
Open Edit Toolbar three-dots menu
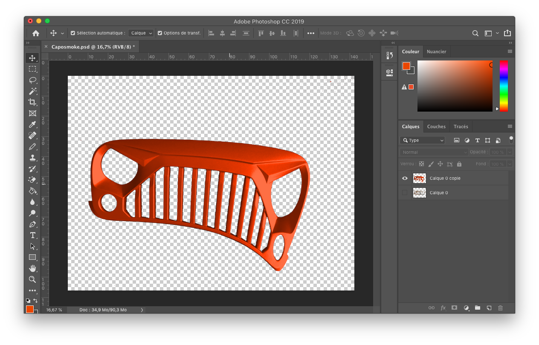pyautogui.click(x=32, y=290)
